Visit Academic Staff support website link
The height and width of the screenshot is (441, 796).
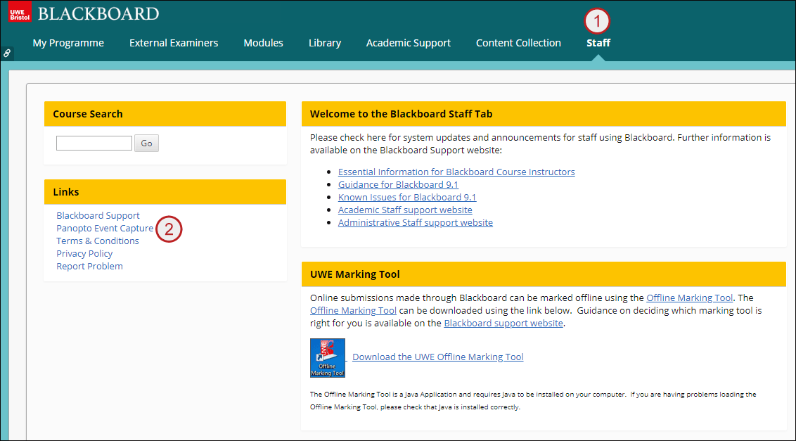(x=405, y=210)
